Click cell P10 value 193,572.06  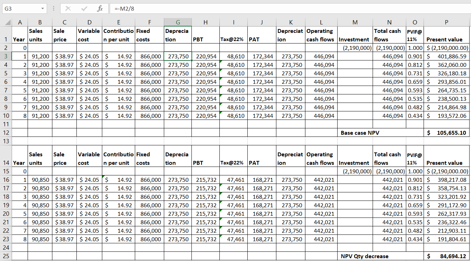[447, 116]
